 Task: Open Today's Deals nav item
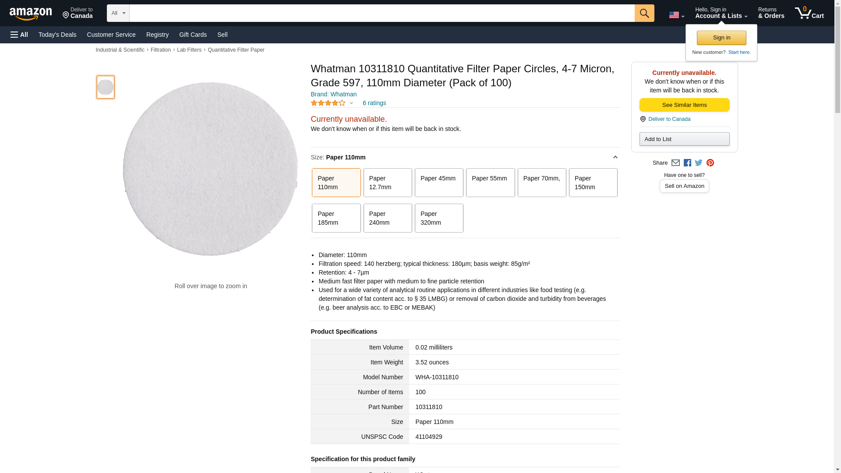[57, 35]
